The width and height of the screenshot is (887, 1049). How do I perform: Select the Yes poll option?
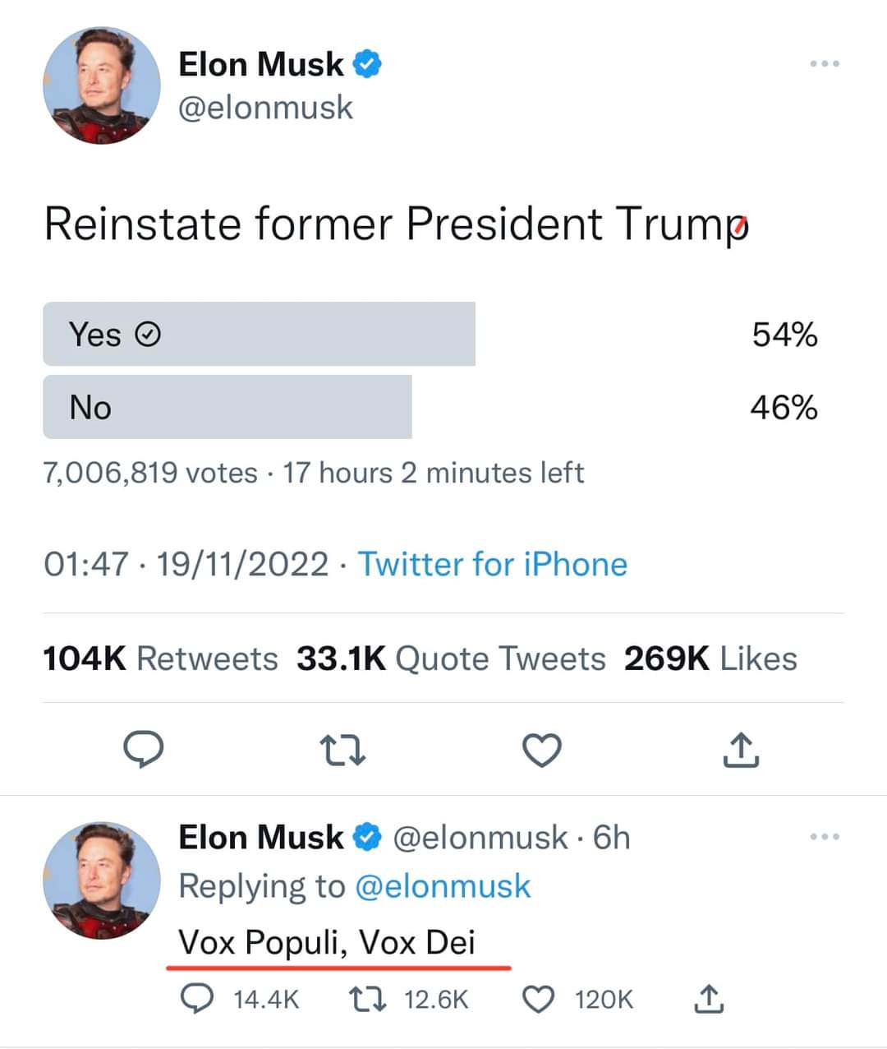pos(259,335)
